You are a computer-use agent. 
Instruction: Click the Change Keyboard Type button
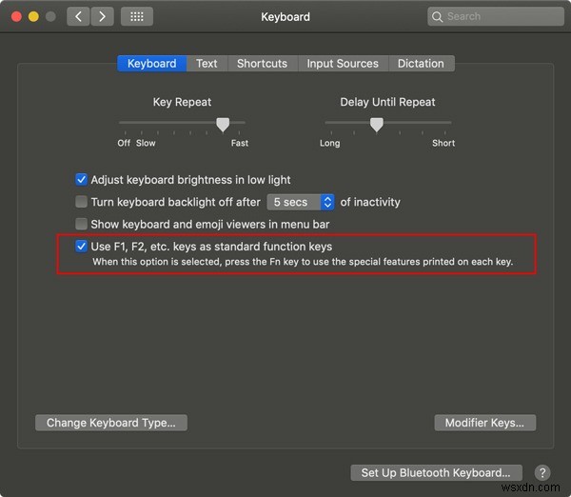point(111,423)
